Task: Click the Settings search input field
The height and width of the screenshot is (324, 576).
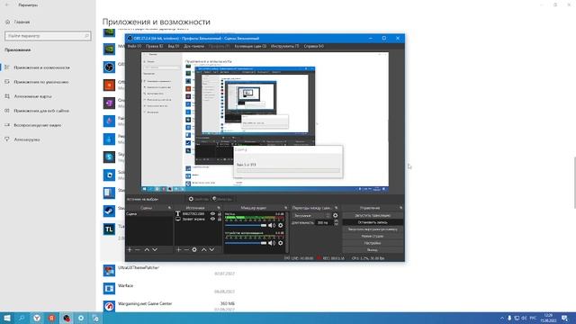Action: pyautogui.click(x=48, y=36)
